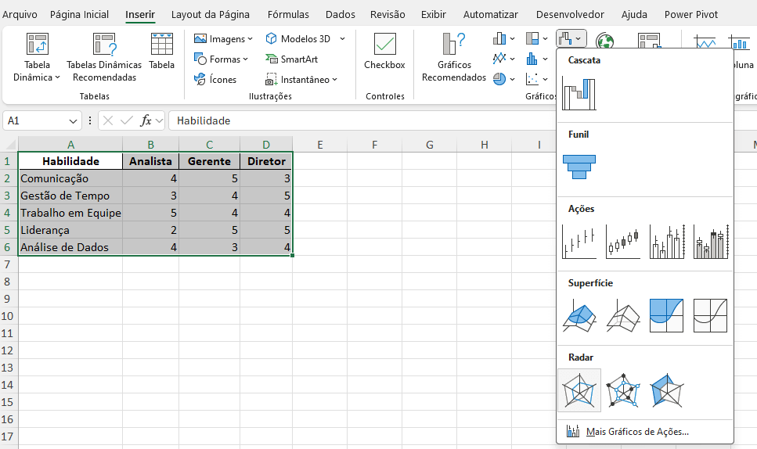Pick the radar with markers chart
Viewport: 757px width, 449px height.
click(623, 390)
